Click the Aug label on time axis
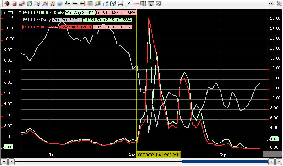Screen dimensions: 283x166 click(132, 155)
